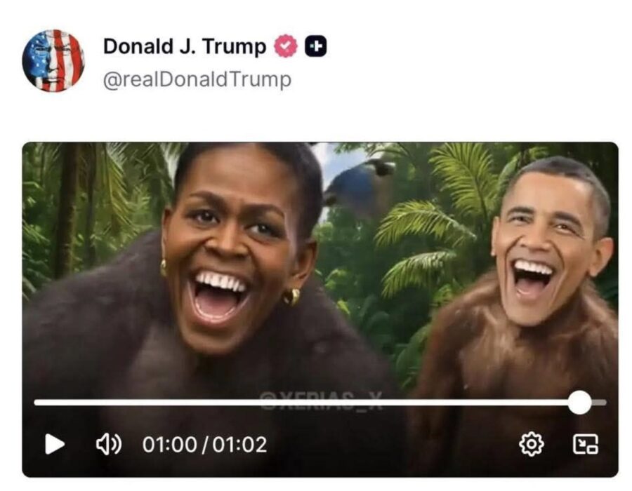The width and height of the screenshot is (632, 491).
Task: Open the Donald J. Trump display name
Action: pyautogui.click(x=185, y=46)
